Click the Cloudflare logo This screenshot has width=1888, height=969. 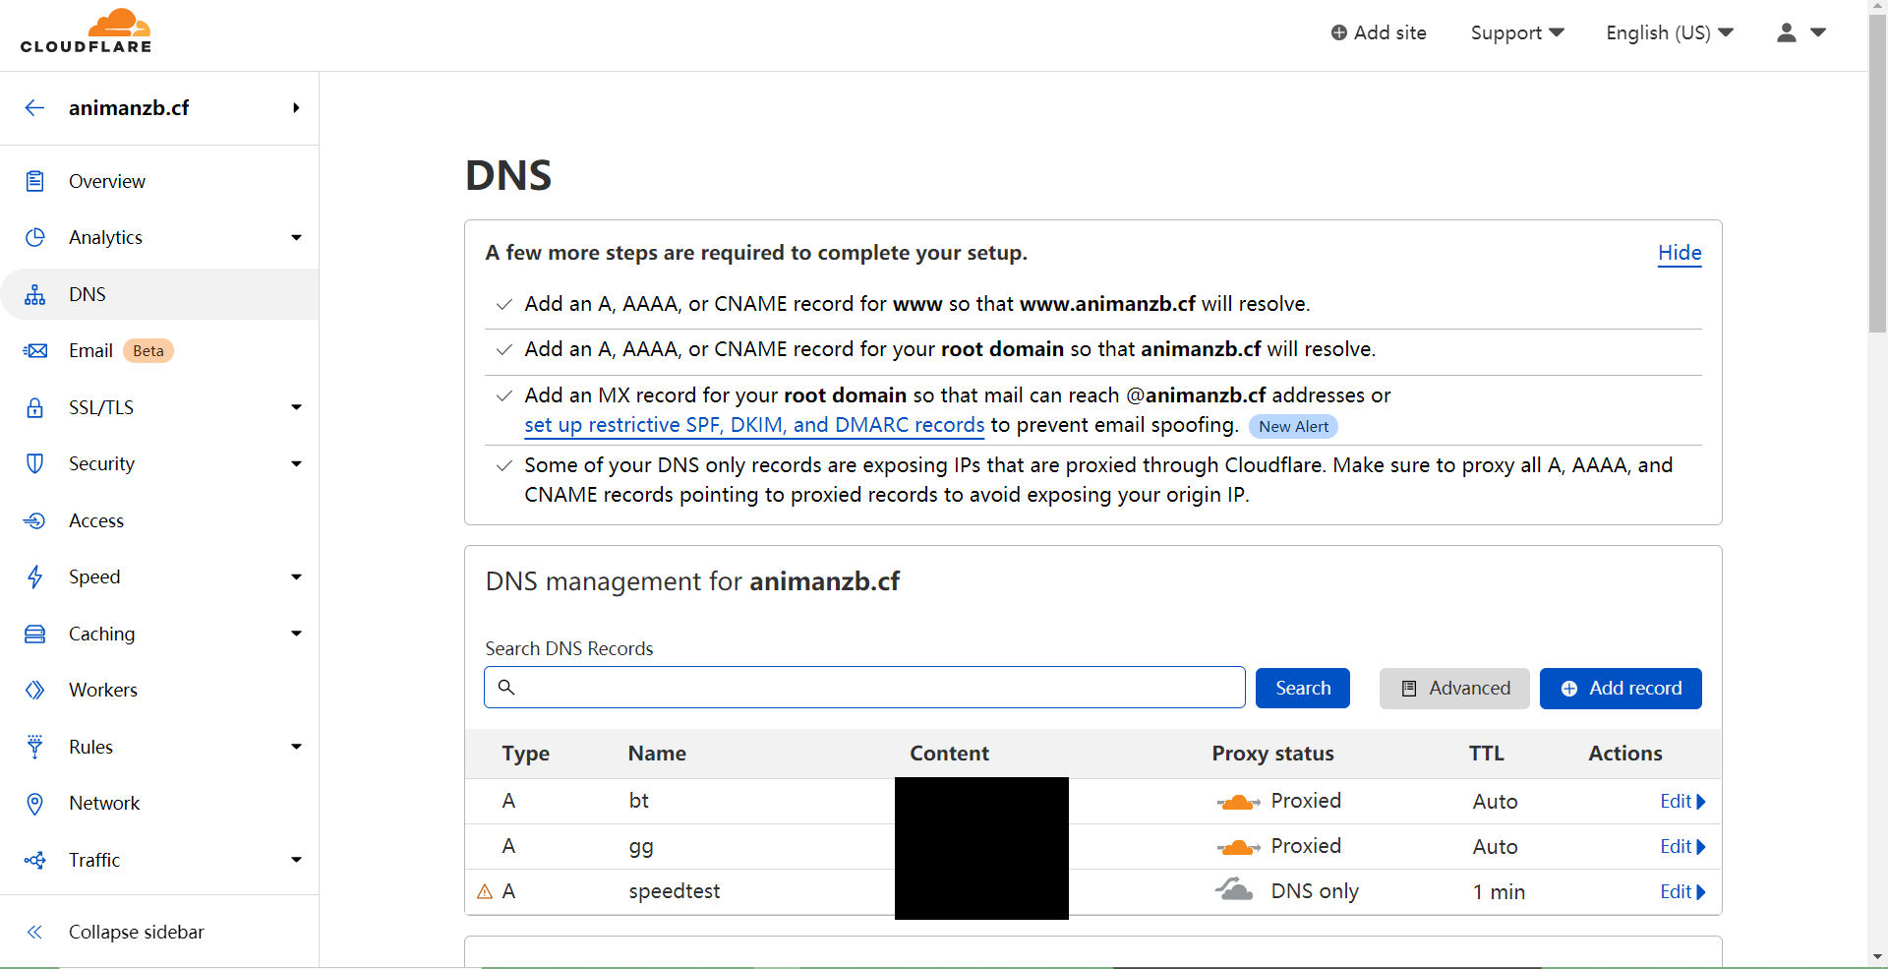coord(87,31)
